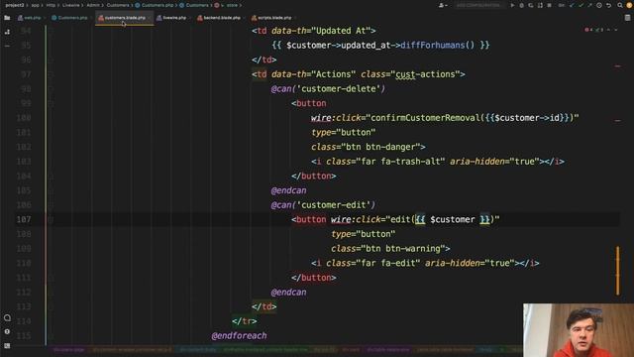
Task: Open the Project tool window folder icon
Action: click(7, 18)
